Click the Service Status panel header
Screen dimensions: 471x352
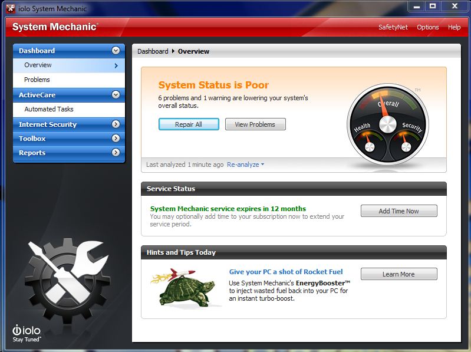tap(294, 189)
